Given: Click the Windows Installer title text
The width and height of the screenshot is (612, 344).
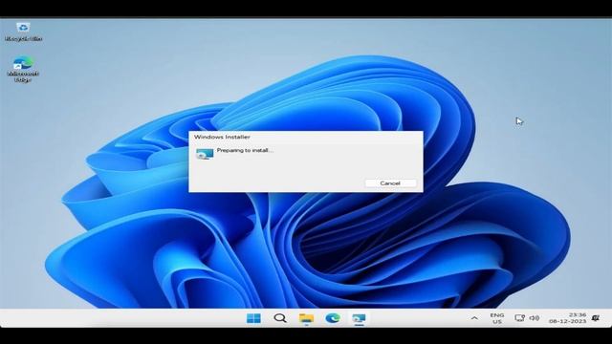Looking at the screenshot, I should [222, 137].
